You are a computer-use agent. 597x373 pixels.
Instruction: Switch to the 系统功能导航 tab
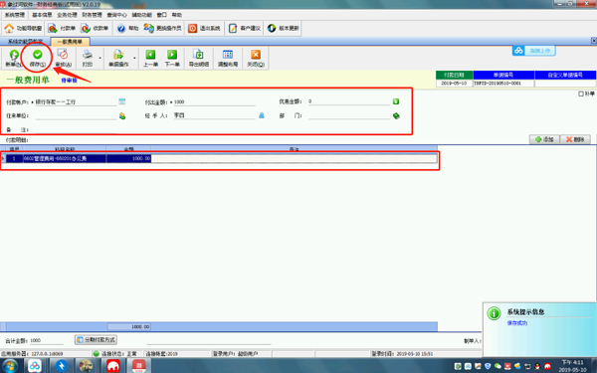click(x=25, y=42)
